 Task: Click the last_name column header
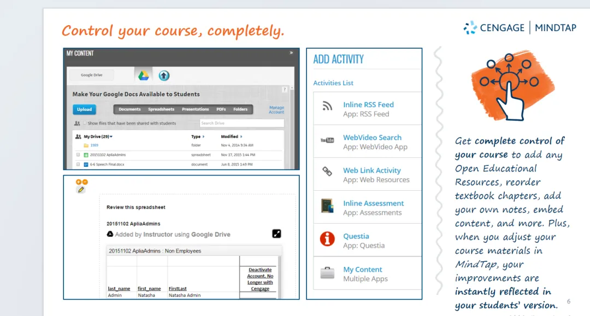click(x=119, y=289)
